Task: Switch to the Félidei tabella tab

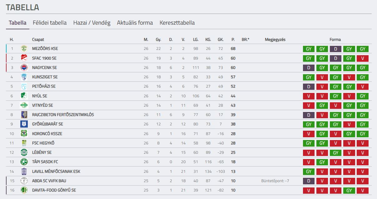Action: pos(50,23)
